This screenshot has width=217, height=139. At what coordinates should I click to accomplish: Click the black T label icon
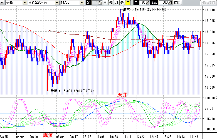coord(136,3)
